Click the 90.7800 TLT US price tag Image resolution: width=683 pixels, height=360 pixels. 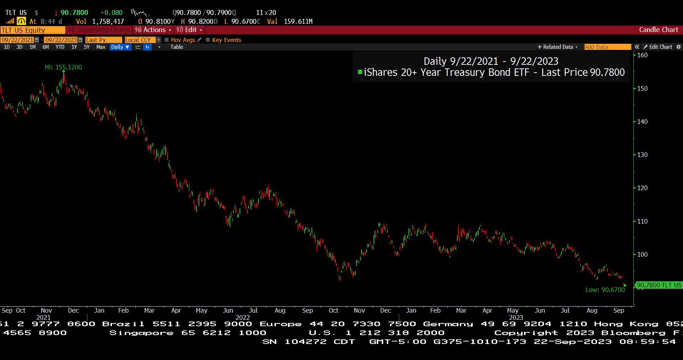pyautogui.click(x=659, y=285)
